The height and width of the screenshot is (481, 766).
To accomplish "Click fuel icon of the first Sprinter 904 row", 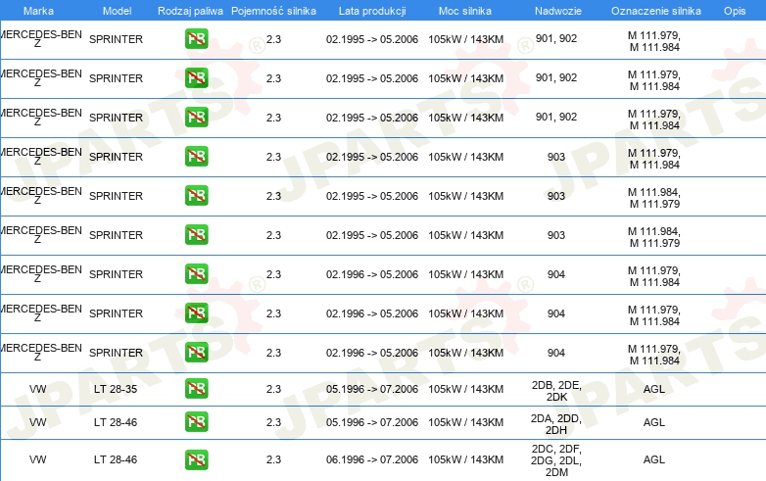I will (196, 274).
